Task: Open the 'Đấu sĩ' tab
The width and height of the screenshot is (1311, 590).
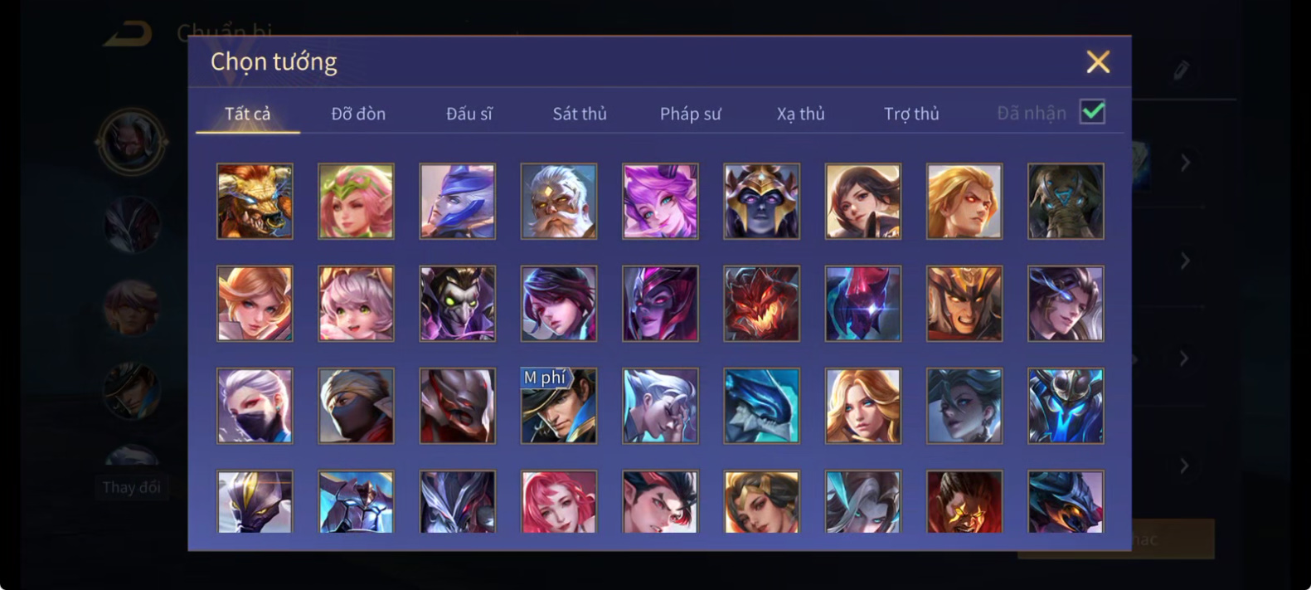Action: pyautogui.click(x=469, y=114)
